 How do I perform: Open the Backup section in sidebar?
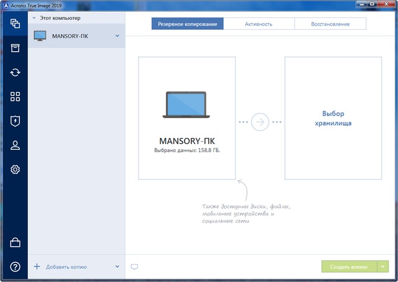click(x=15, y=24)
